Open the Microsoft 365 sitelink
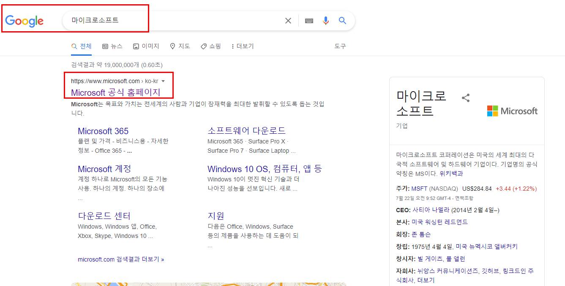Screen dimensions: 565x286 [103, 131]
